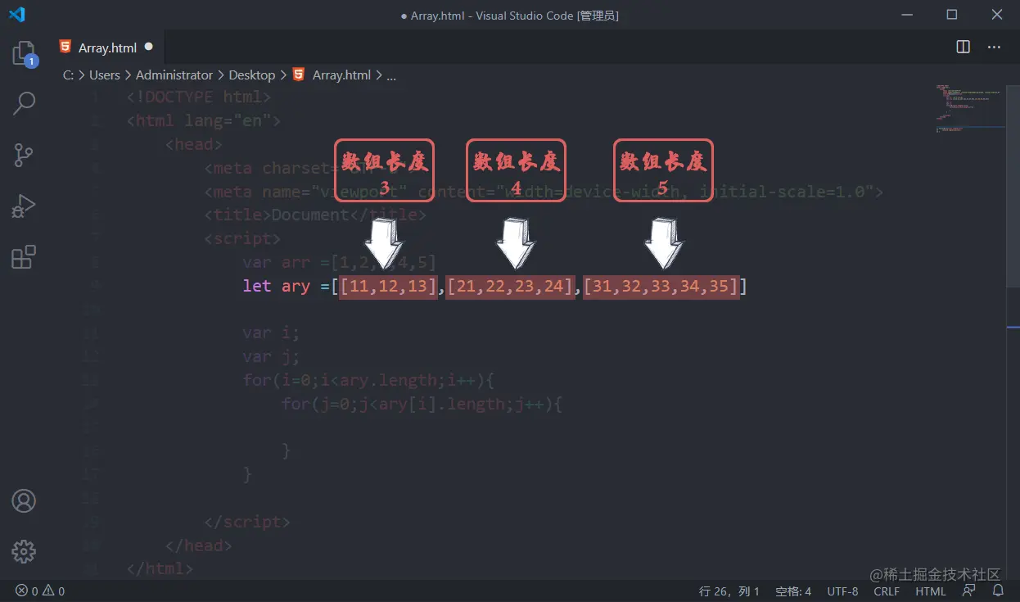Split the editor to the right
1020x602 pixels.
tap(964, 48)
